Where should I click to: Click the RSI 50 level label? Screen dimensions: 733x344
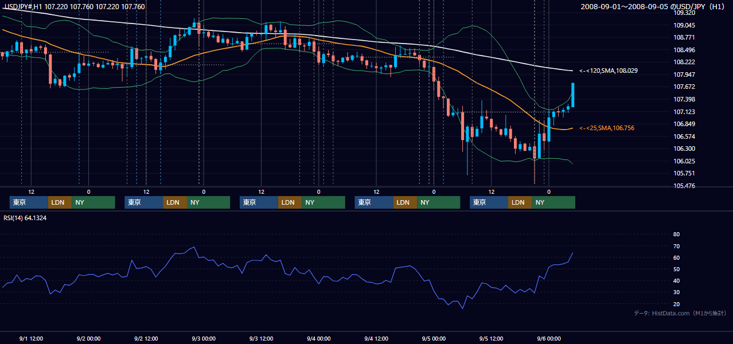click(676, 269)
